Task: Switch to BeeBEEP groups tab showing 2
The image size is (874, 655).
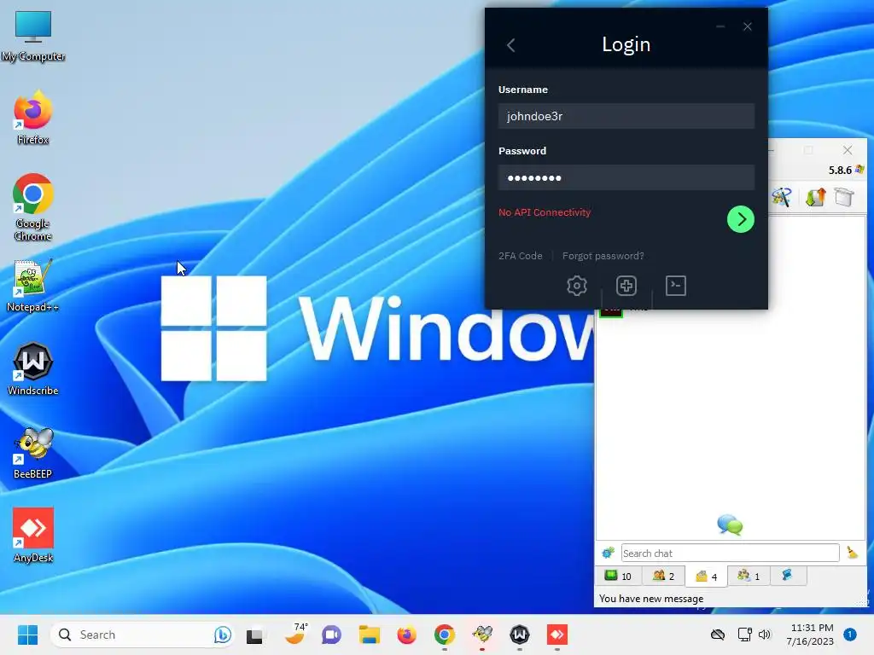Action: 663,576
